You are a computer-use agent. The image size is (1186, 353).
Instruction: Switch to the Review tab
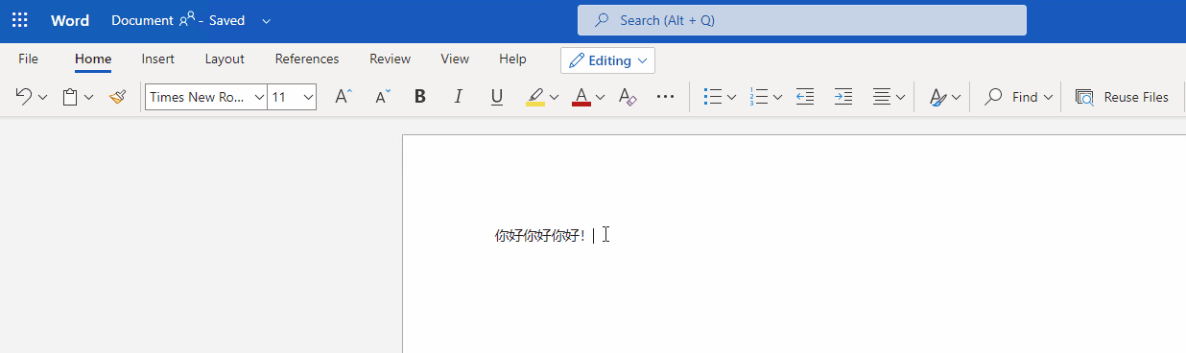[391, 59]
